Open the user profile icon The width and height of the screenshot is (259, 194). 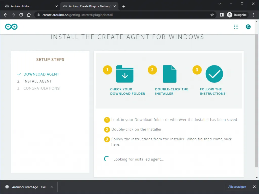248,27
